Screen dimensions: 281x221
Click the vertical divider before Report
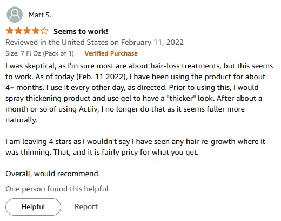pos(69,206)
